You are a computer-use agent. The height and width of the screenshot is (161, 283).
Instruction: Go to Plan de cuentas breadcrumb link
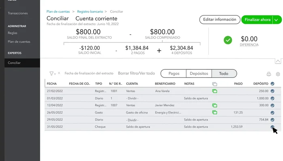58,12
